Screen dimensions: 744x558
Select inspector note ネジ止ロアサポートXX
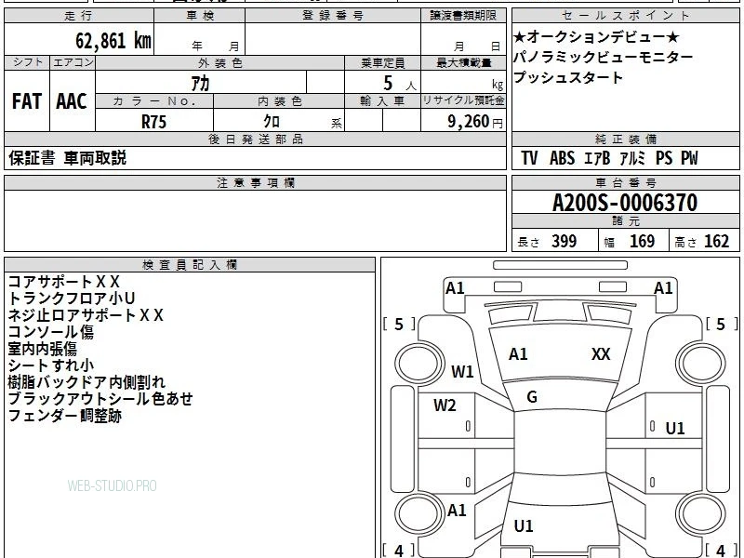pyautogui.click(x=86, y=315)
